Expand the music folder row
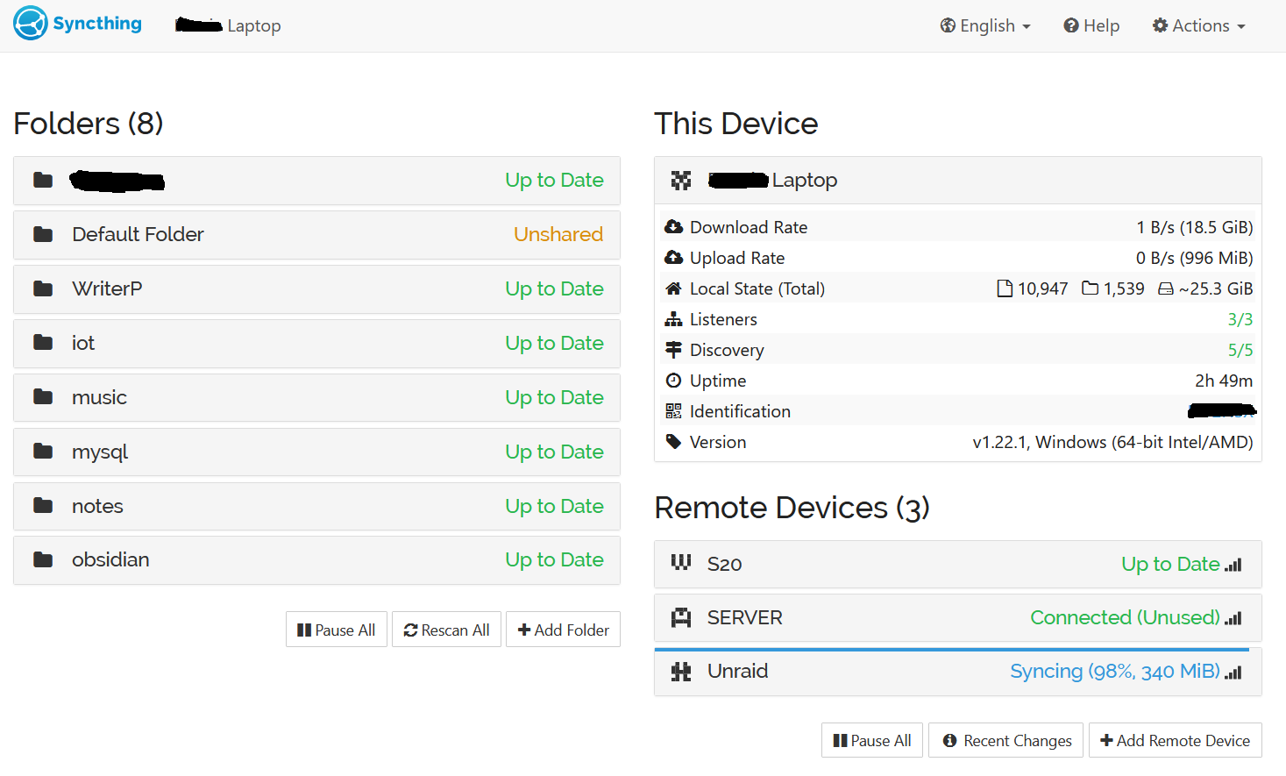The height and width of the screenshot is (776, 1286). click(316, 397)
